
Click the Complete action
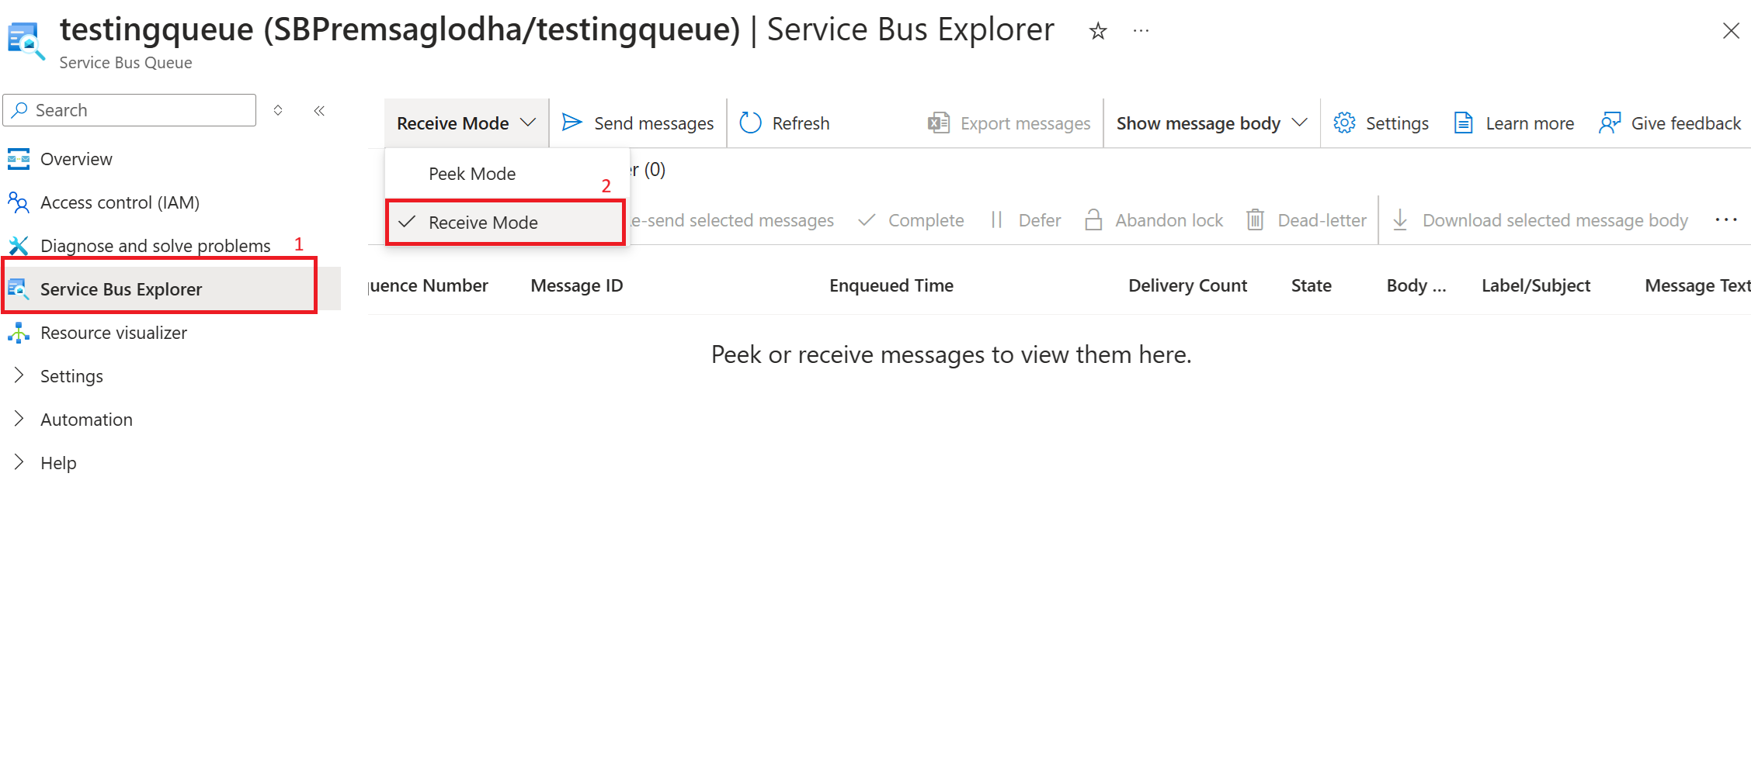tap(911, 220)
